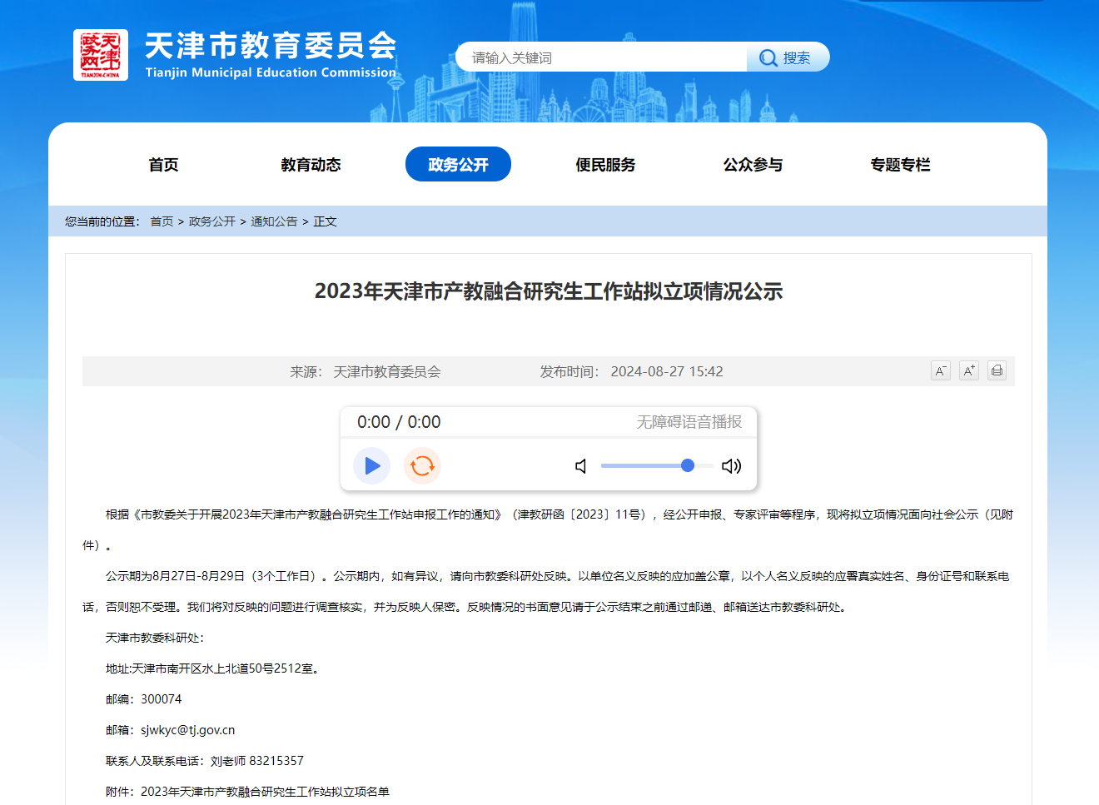Increase font size with A+ icon
Screen dimensions: 1099x805
point(968,370)
